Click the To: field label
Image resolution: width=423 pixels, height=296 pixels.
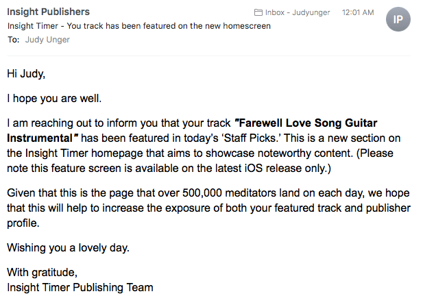pos(13,40)
